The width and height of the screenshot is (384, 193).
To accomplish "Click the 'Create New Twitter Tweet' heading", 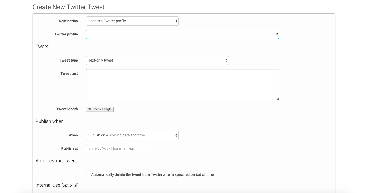I will tap(69, 7).
